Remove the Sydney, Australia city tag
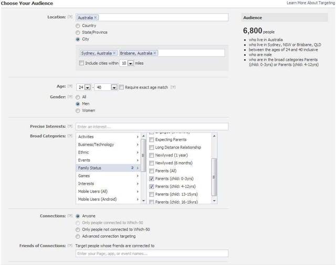Image resolution: width=336 pixels, height=265 pixels. (x=114, y=53)
